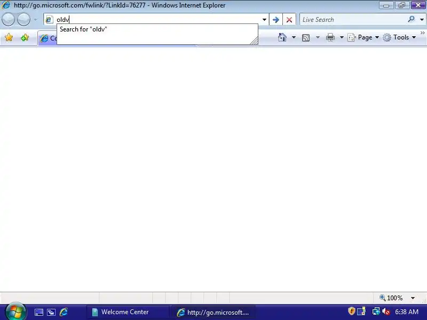Click the Home page icon
This screenshot has height=320, width=427.
pos(282,37)
